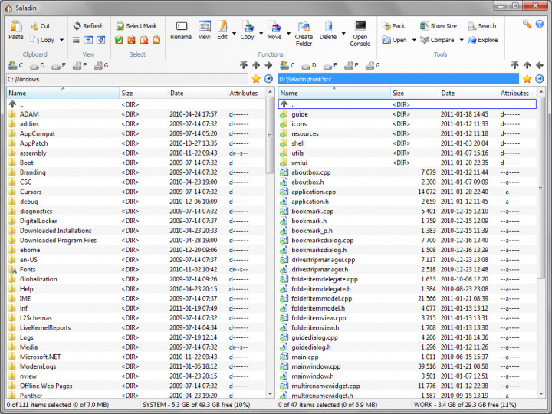Refresh the current pane
Image resolution: width=552 pixels, height=414 pixels.
point(88,26)
